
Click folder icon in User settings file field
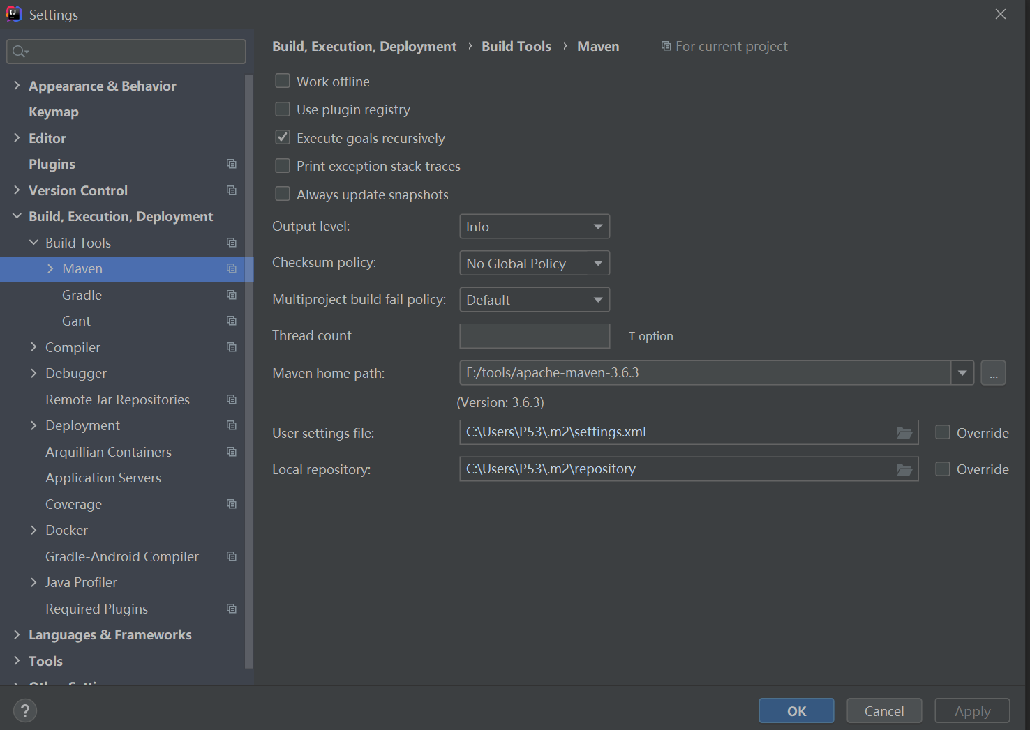(904, 433)
